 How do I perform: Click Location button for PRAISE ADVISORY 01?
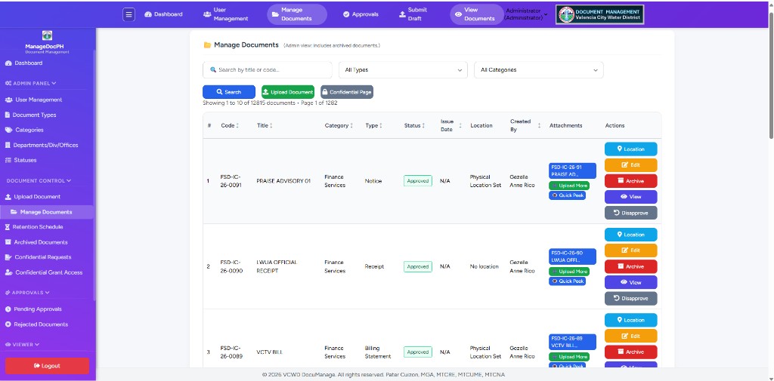(x=631, y=149)
